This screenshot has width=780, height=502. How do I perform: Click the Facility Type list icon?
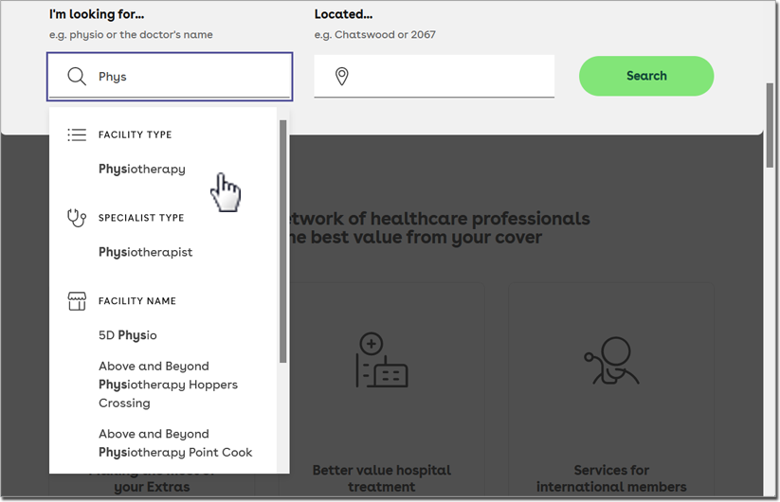tap(77, 134)
